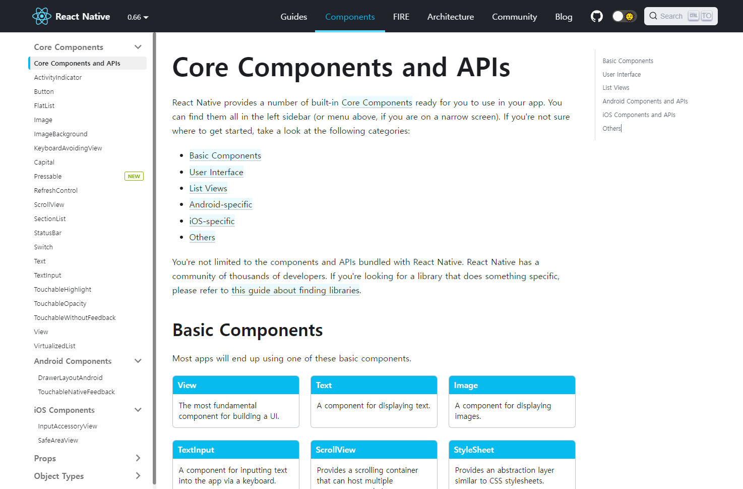Collapse the Android Components sidebar section
The width and height of the screenshot is (743, 489).
coord(138,361)
